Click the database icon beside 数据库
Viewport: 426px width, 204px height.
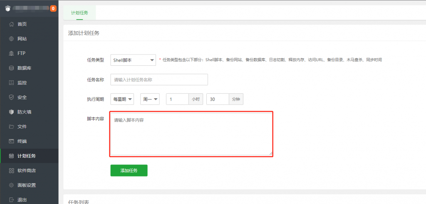click(11, 68)
